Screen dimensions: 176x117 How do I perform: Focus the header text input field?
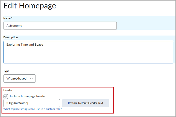32,103
